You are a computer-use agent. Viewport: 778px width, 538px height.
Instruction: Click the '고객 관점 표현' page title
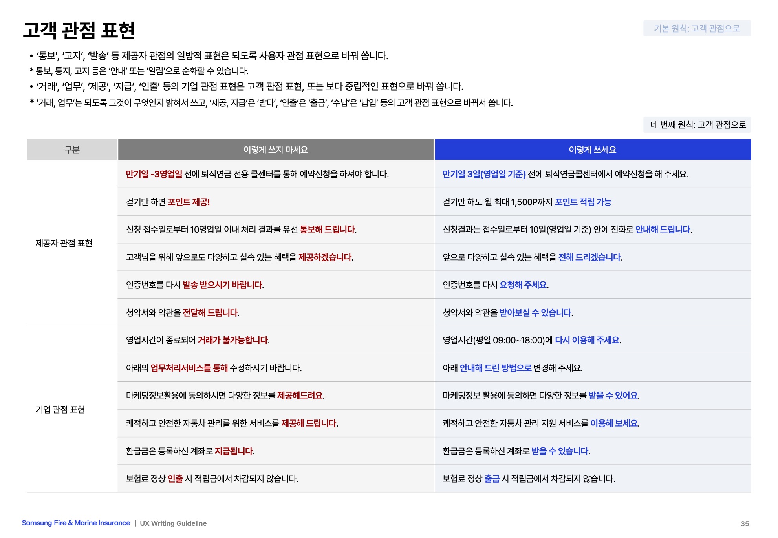pyautogui.click(x=79, y=30)
